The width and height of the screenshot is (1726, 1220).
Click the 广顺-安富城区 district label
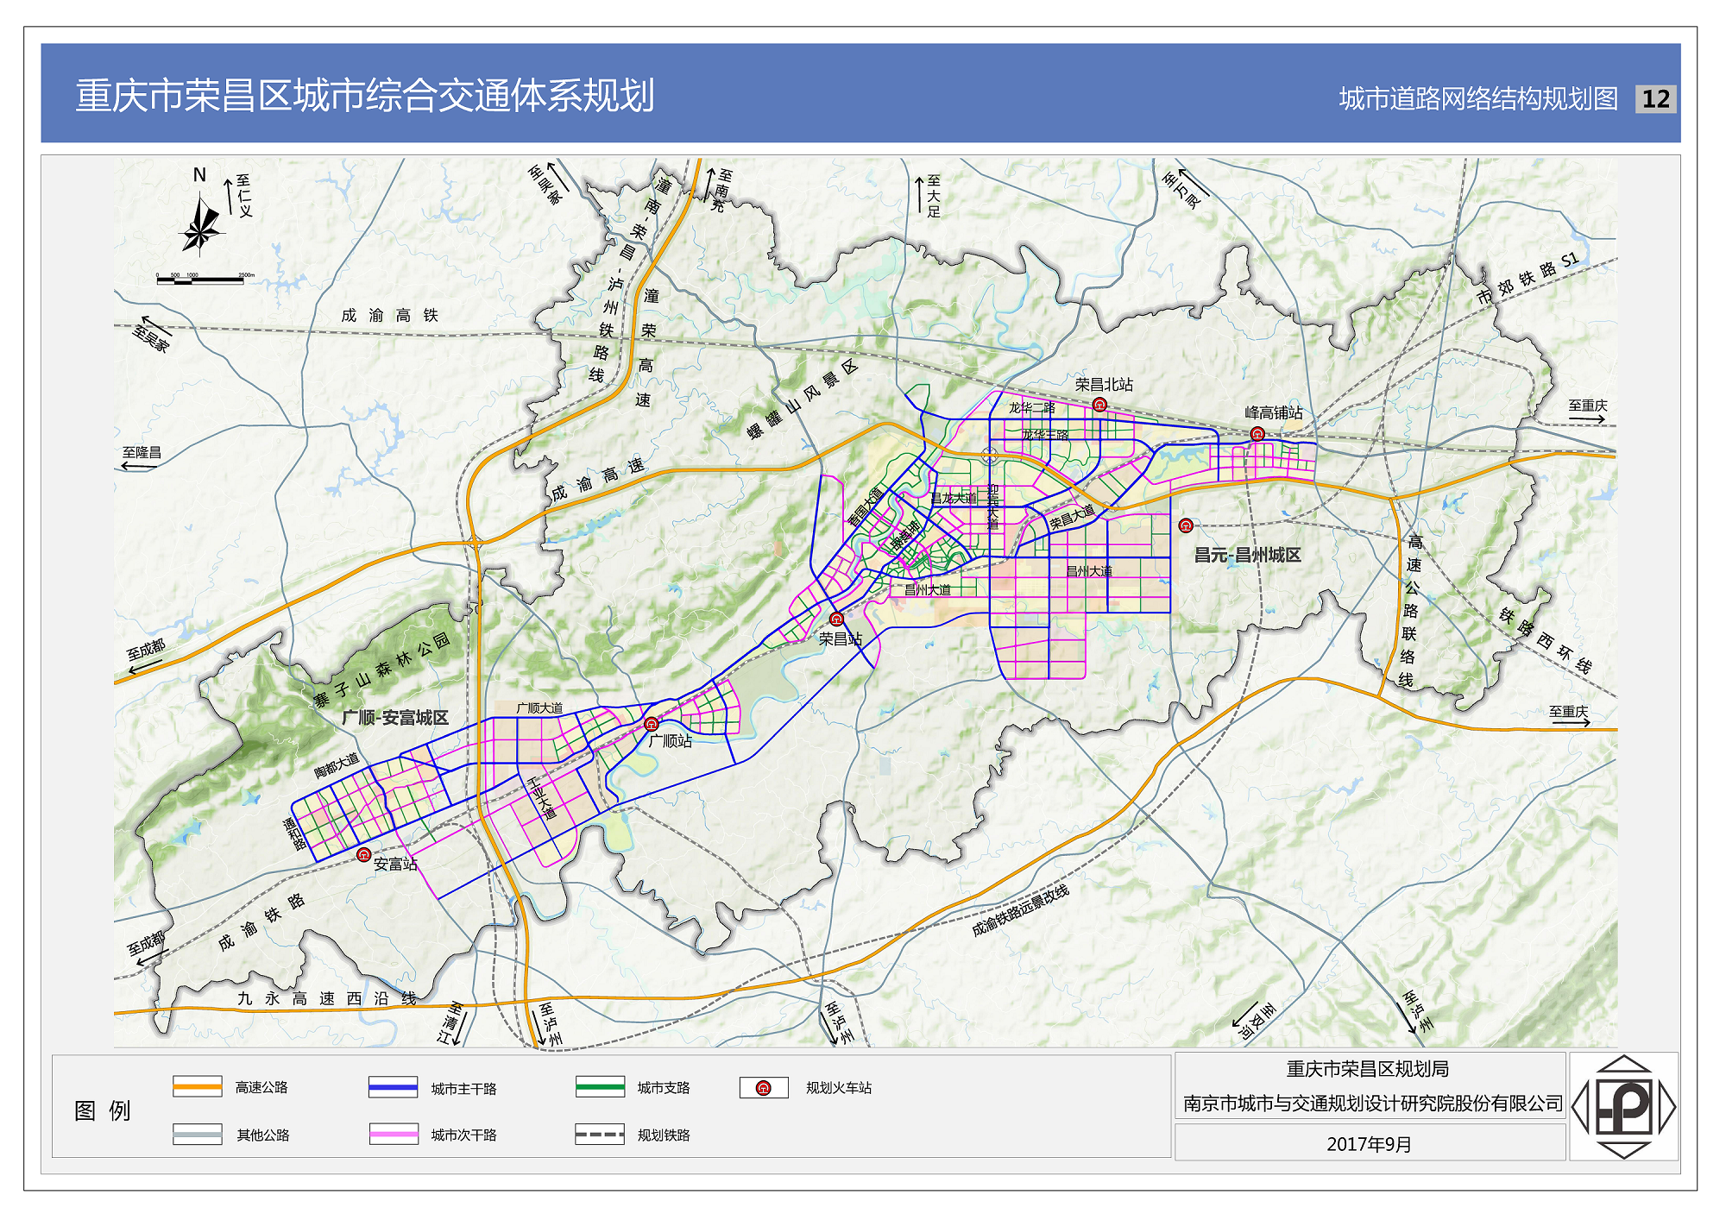tap(394, 718)
